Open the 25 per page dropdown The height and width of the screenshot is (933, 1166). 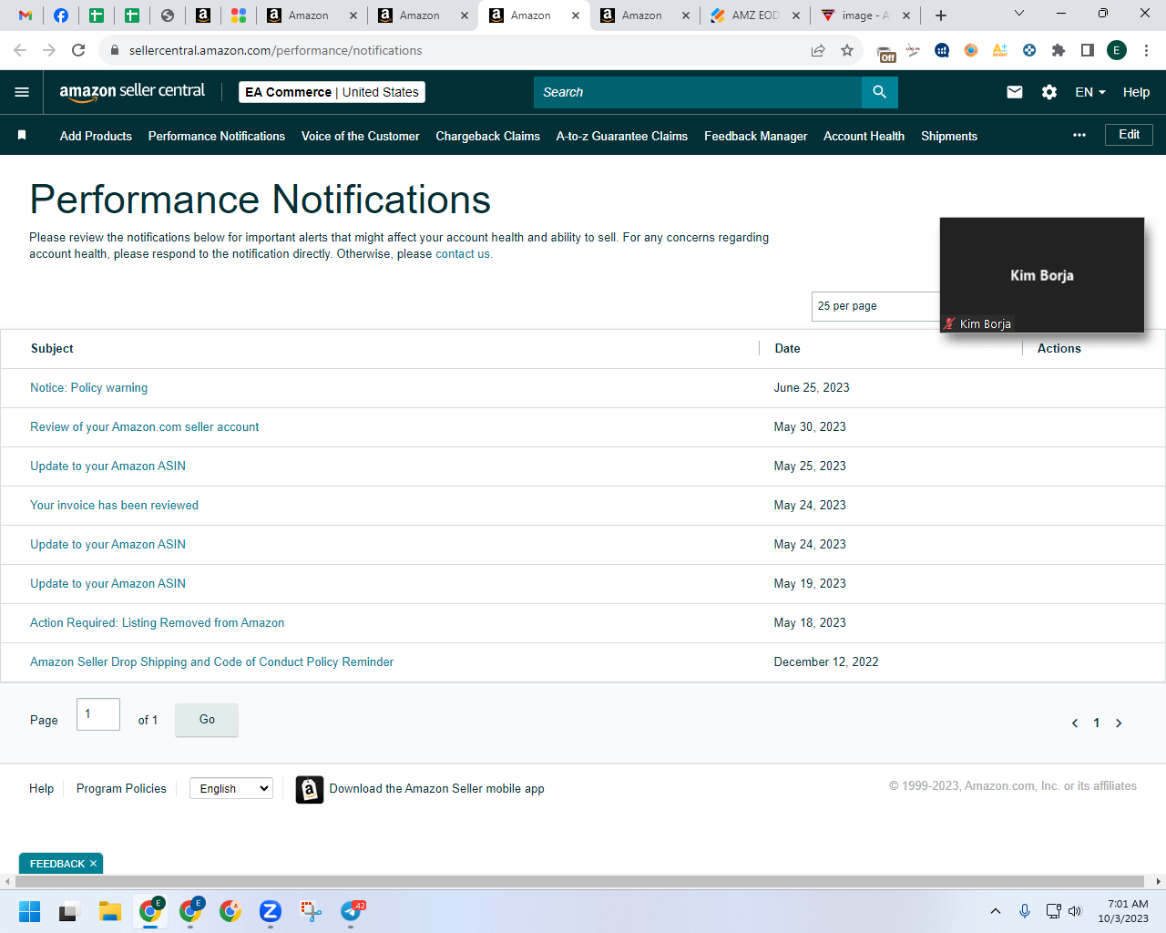(x=876, y=306)
